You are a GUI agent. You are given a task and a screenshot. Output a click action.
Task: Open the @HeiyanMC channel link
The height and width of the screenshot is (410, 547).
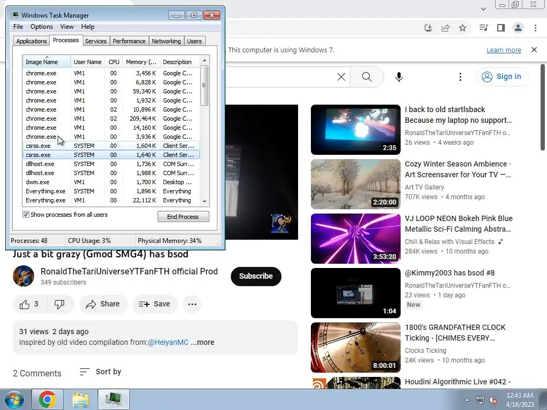(168, 342)
